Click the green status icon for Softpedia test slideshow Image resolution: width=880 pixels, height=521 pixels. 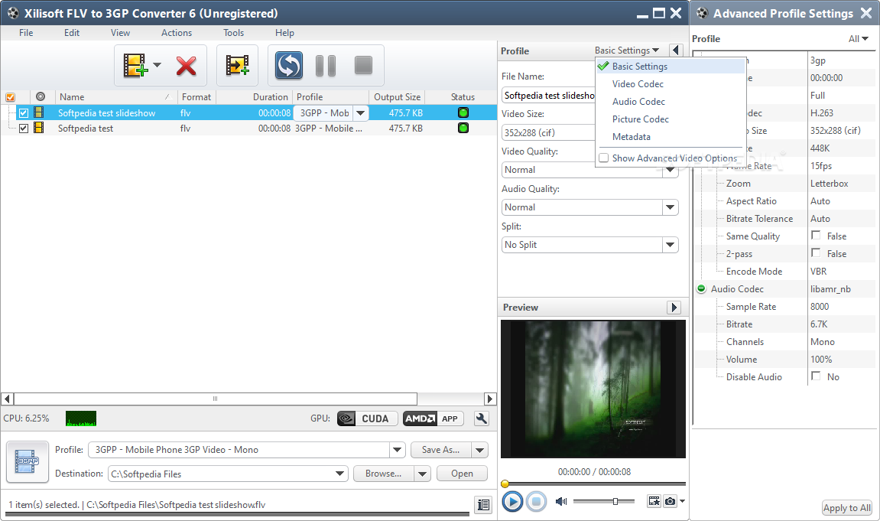click(x=463, y=113)
